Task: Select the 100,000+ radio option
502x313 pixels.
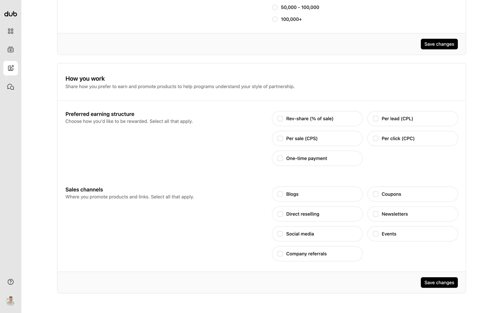Action: point(275,19)
